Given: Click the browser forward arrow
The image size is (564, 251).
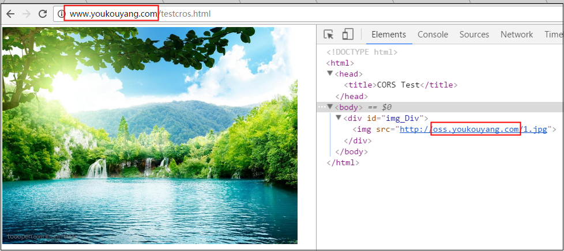Looking at the screenshot, I should point(27,14).
